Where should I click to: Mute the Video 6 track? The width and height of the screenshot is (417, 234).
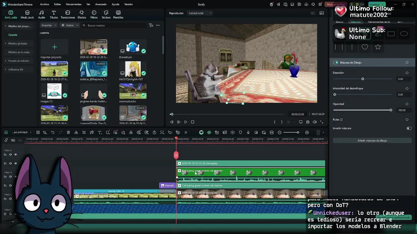(10, 154)
